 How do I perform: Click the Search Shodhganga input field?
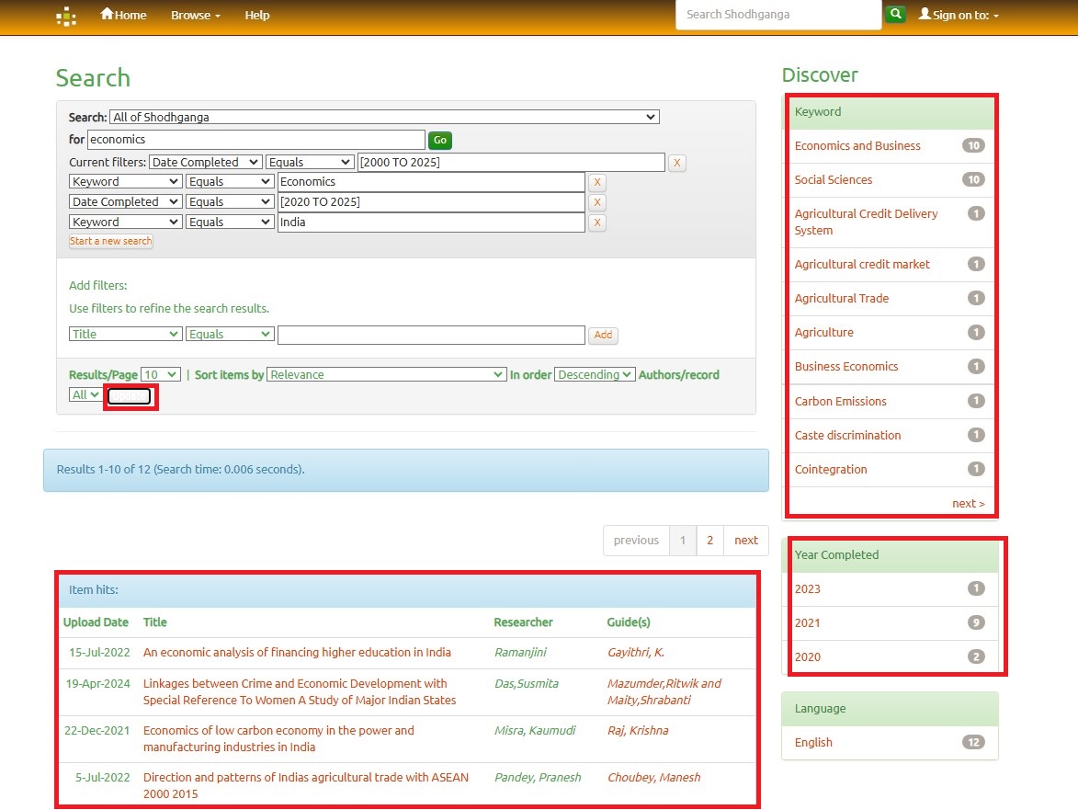777,15
